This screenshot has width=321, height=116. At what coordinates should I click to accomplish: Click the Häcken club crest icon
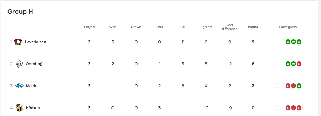[x=19, y=108]
